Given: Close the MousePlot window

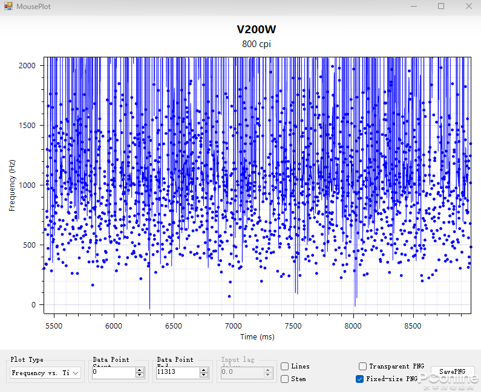Looking at the screenshot, I should pyautogui.click(x=469, y=6).
